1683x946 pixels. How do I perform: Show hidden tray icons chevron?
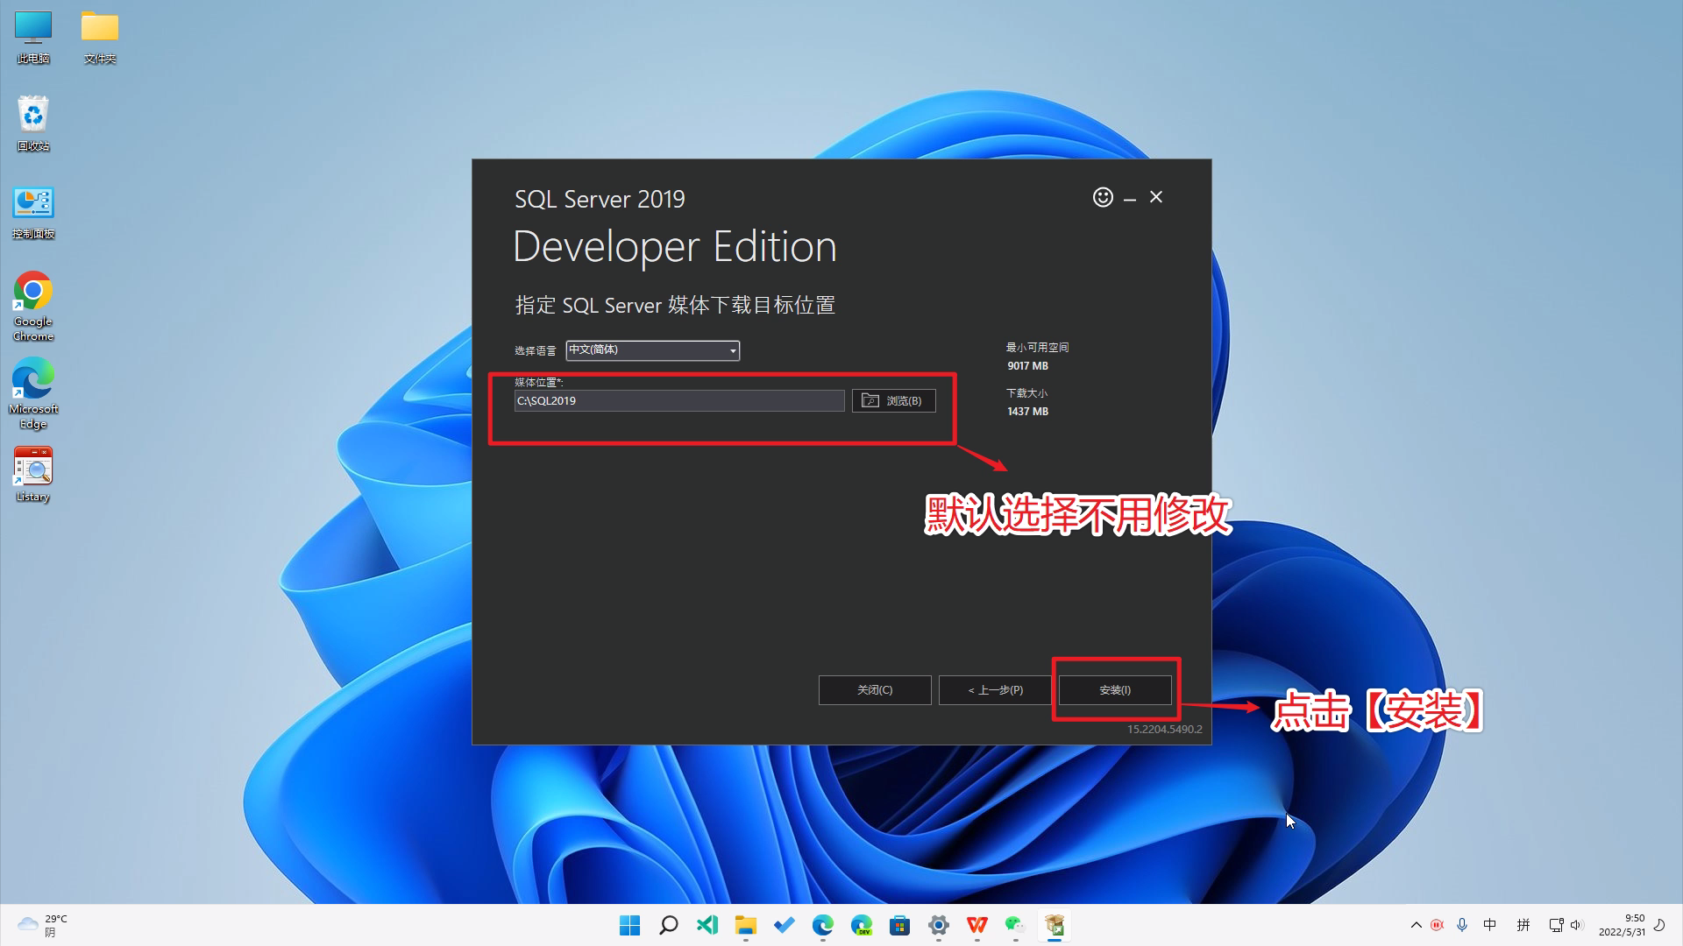coord(1416,925)
